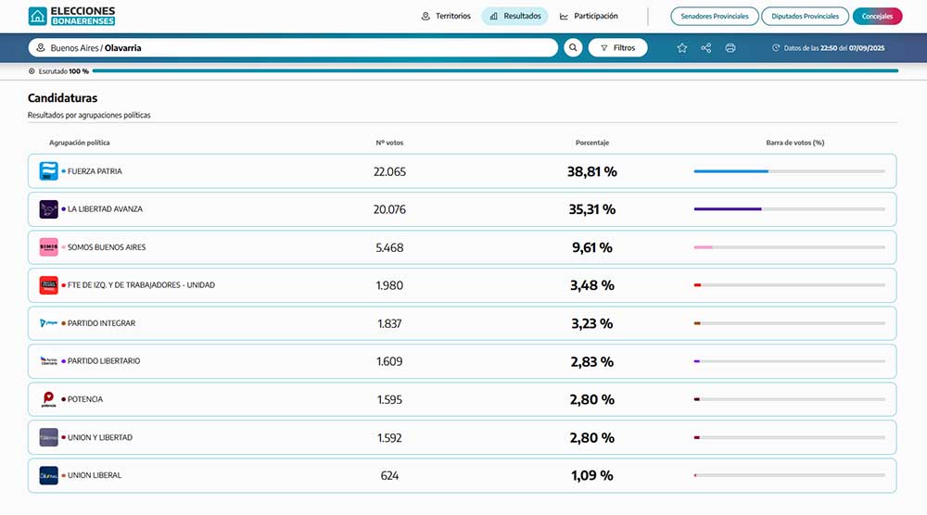The width and height of the screenshot is (927, 515).
Task: Click the Escrutado progress bar
Action: 495,70
